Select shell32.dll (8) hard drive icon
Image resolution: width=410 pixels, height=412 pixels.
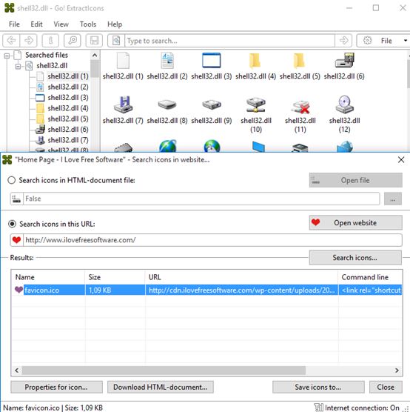(167, 104)
